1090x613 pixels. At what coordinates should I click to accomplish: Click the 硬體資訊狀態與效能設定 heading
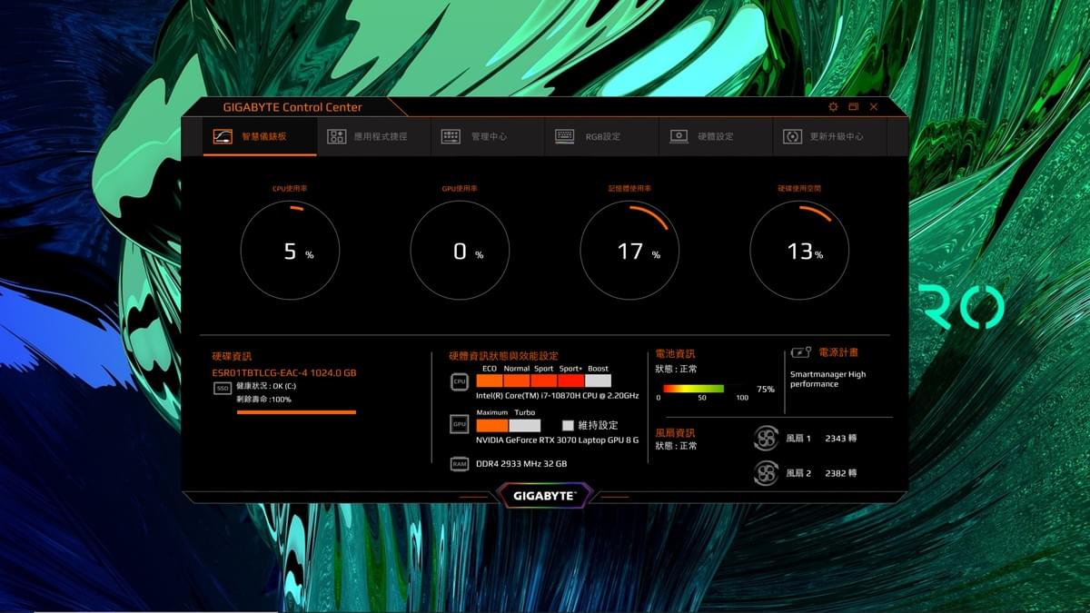point(503,356)
